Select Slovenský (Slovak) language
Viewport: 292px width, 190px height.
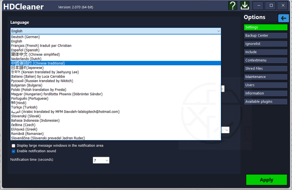click(115, 116)
